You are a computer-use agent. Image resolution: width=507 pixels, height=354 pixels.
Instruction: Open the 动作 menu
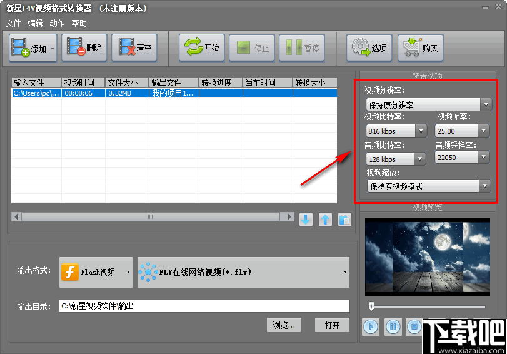pyautogui.click(x=57, y=23)
